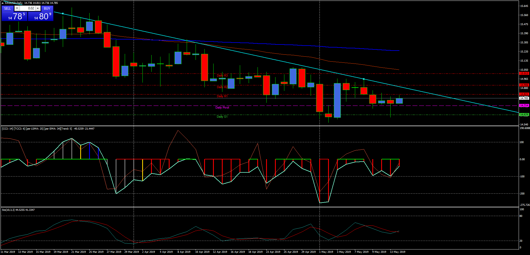Click trendline anchor point near 7 May candle
Viewport: 530px width, 255px height.
[364, 79]
